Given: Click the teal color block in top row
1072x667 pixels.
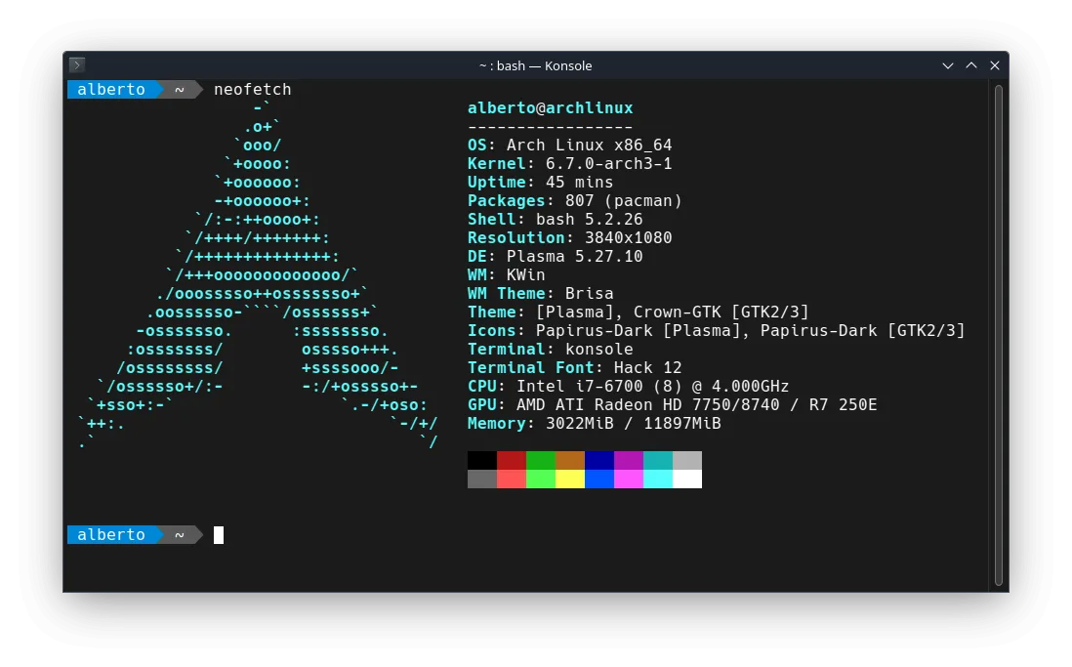Looking at the screenshot, I should point(658,460).
